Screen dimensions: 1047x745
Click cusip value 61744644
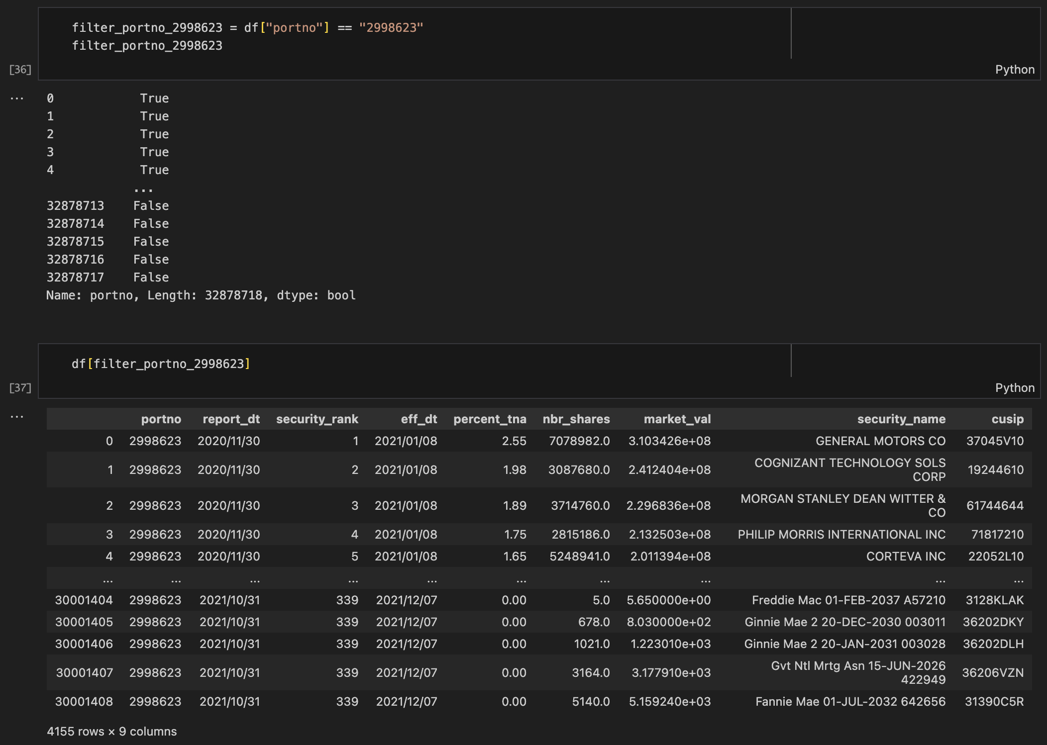[995, 506]
